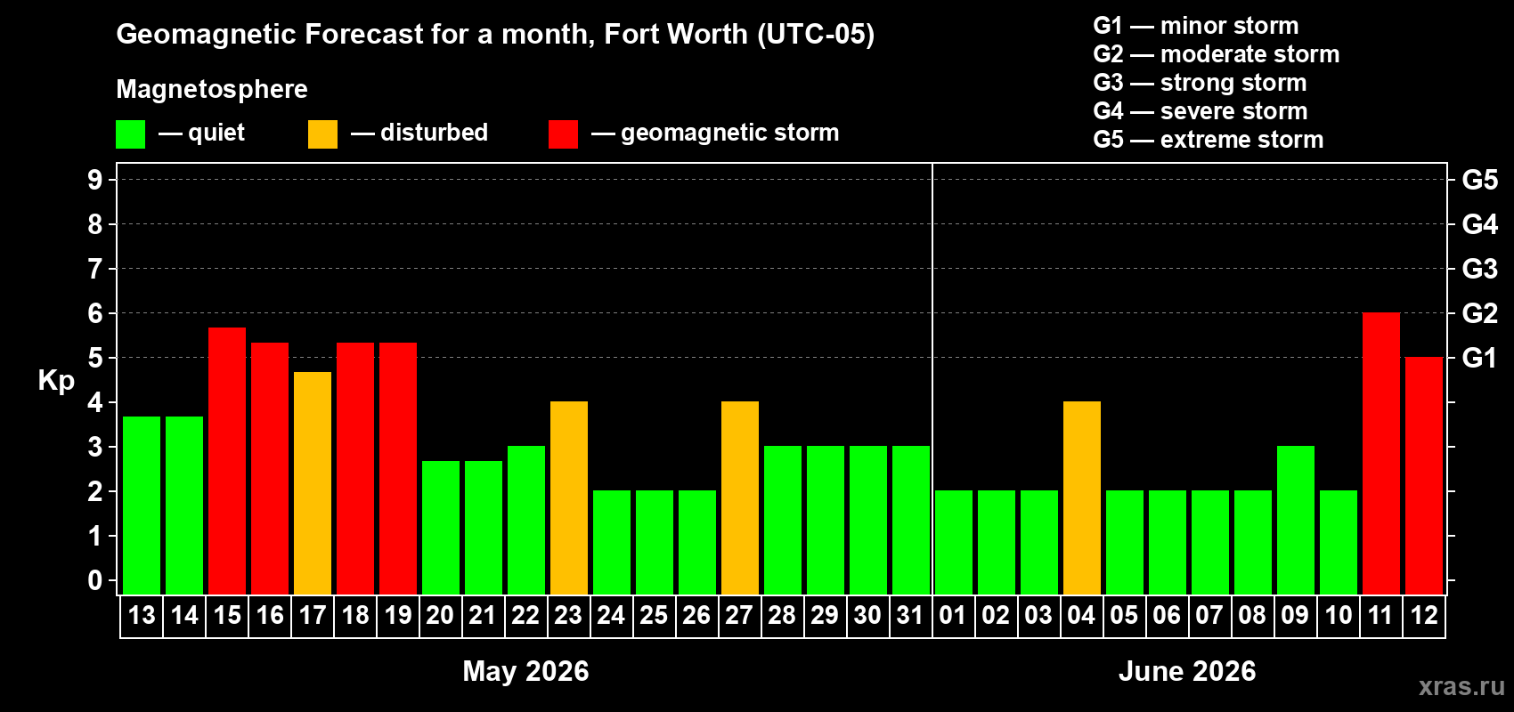
Task: Select the red bar for June 11
Action: tap(1381, 454)
